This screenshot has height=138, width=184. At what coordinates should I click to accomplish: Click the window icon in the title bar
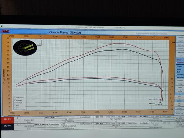(x=1, y=26)
